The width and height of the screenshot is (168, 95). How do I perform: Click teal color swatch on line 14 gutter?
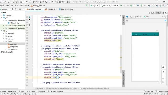point(30,17)
